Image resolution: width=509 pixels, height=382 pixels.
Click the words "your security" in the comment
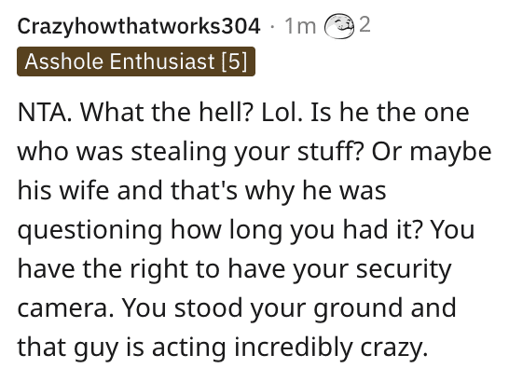tap(373, 269)
